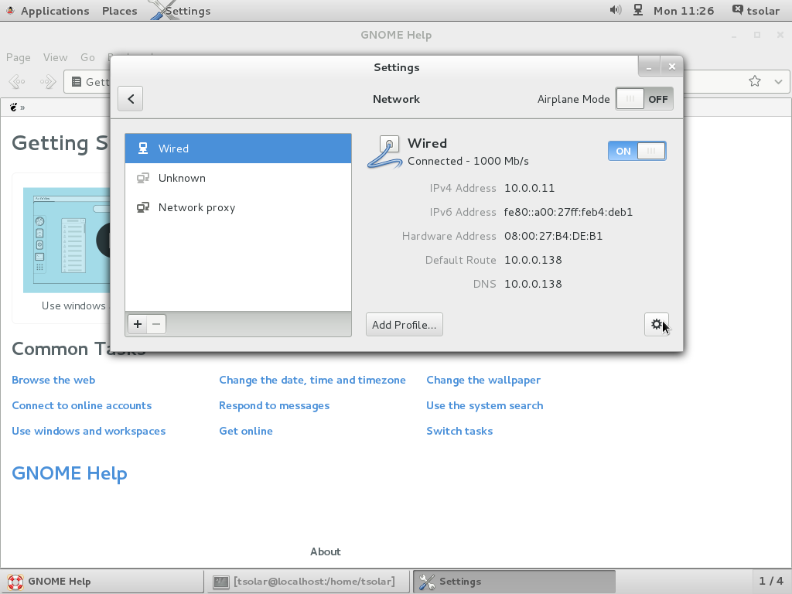792x594 pixels.
Task: Click the Default Route value 10.0.0.138
Action: click(533, 260)
